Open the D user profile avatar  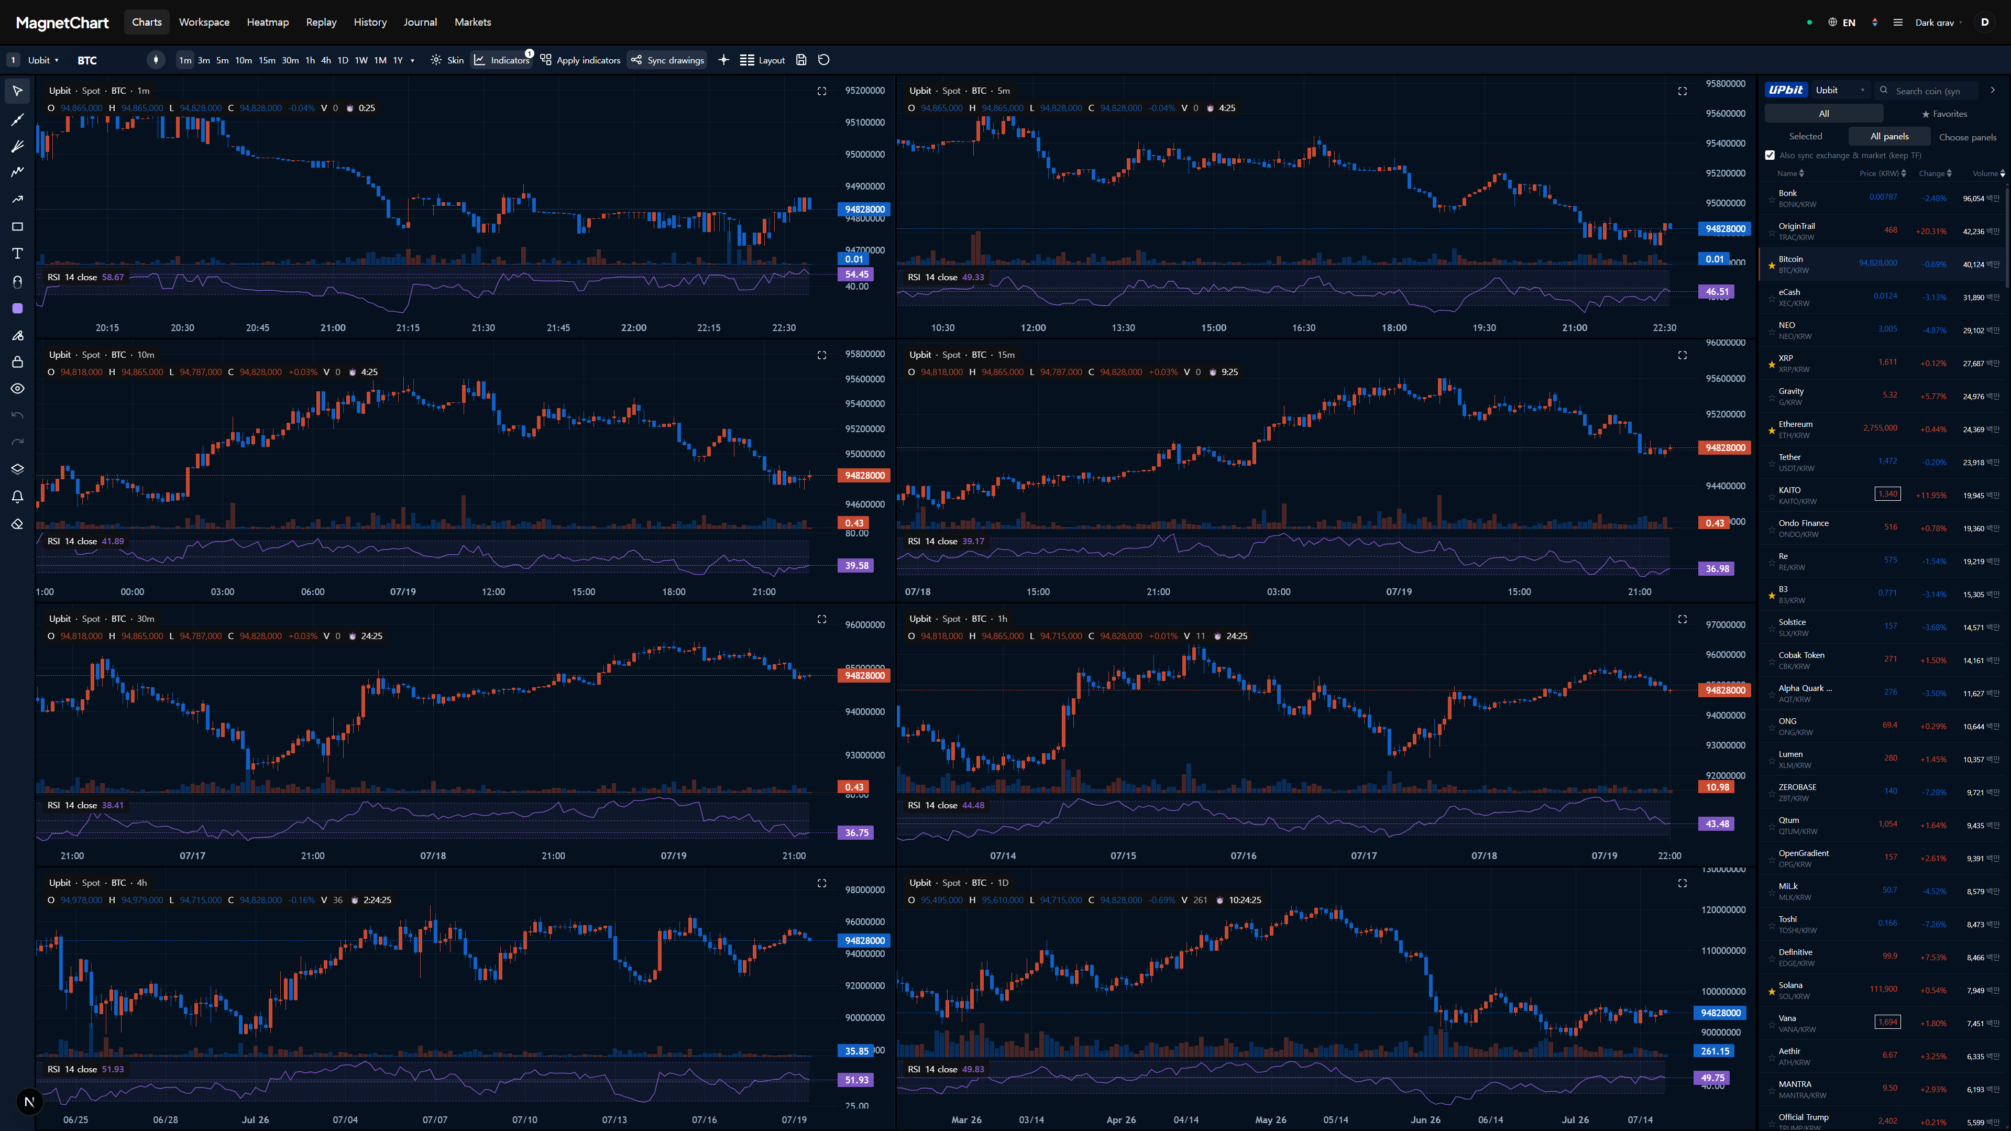(1984, 23)
